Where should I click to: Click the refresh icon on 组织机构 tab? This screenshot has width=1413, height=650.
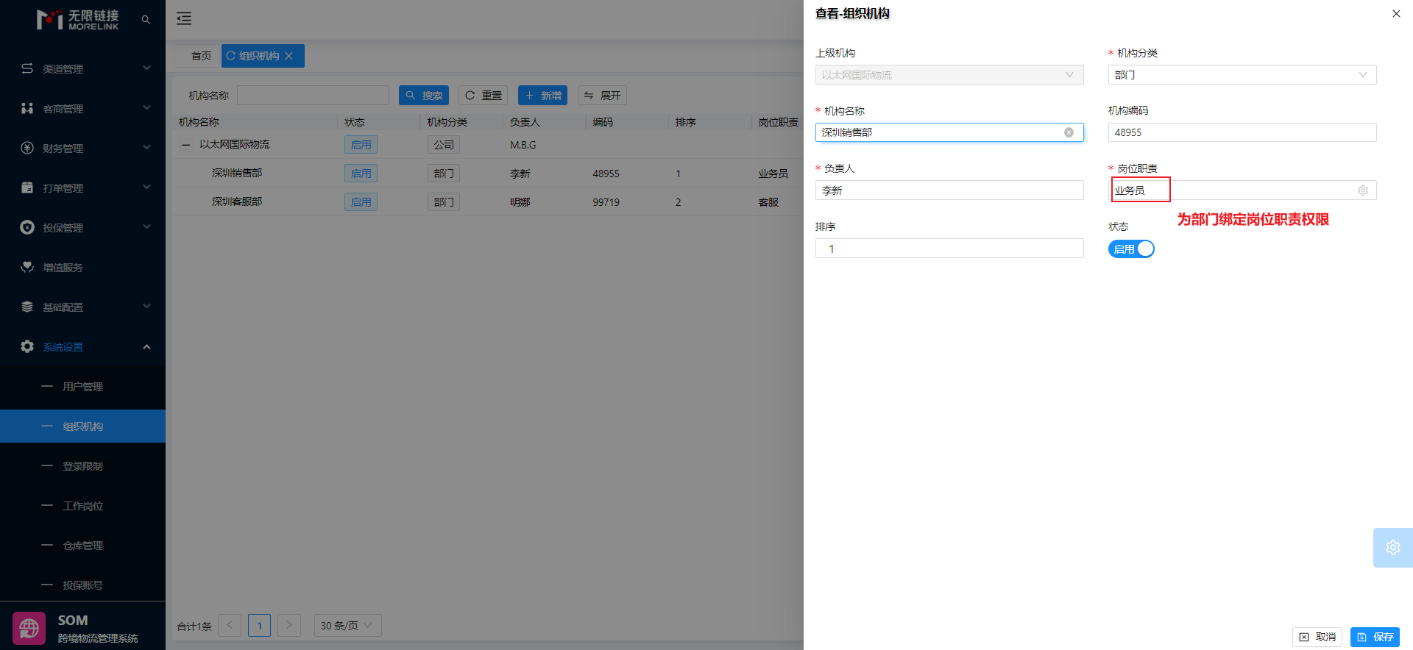(x=231, y=56)
